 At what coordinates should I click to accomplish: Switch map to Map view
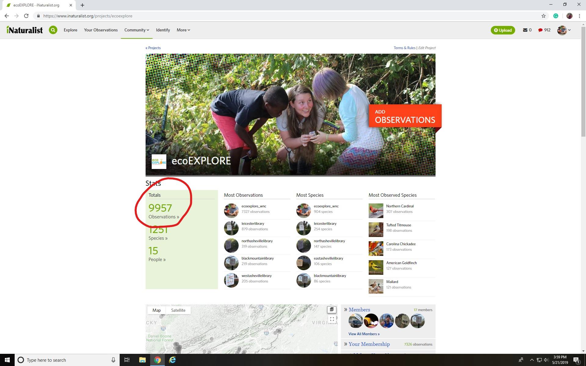157,310
